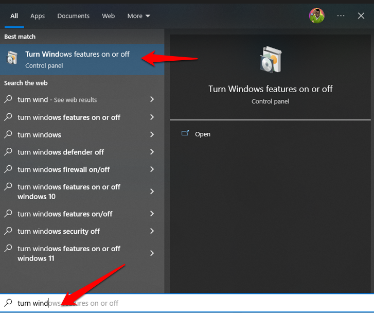Click magnifier beside 'turn windows' suggestion
The width and height of the screenshot is (374, 313).
pos(8,134)
